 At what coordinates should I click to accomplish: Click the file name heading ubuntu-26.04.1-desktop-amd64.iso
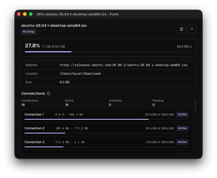coord(54,26)
